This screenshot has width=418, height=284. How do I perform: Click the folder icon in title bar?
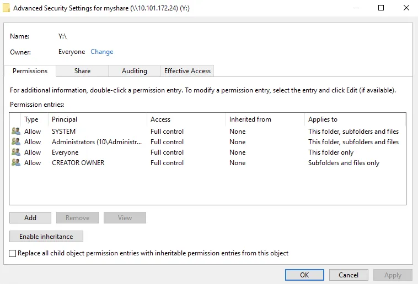pyautogui.click(x=6, y=8)
